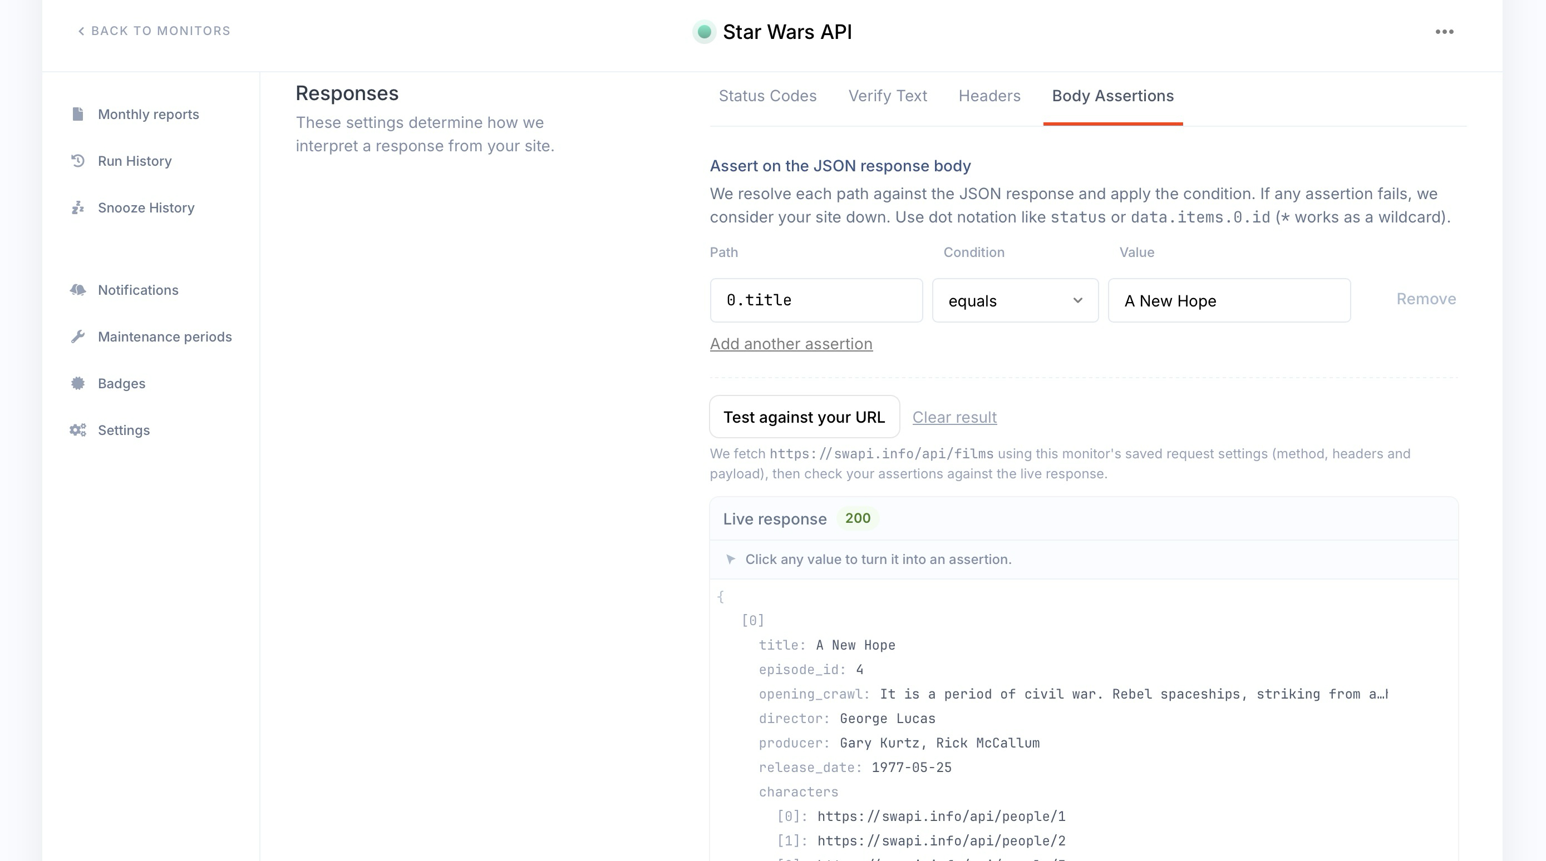Open Settings page
This screenshot has height=861, width=1546.
tap(124, 431)
